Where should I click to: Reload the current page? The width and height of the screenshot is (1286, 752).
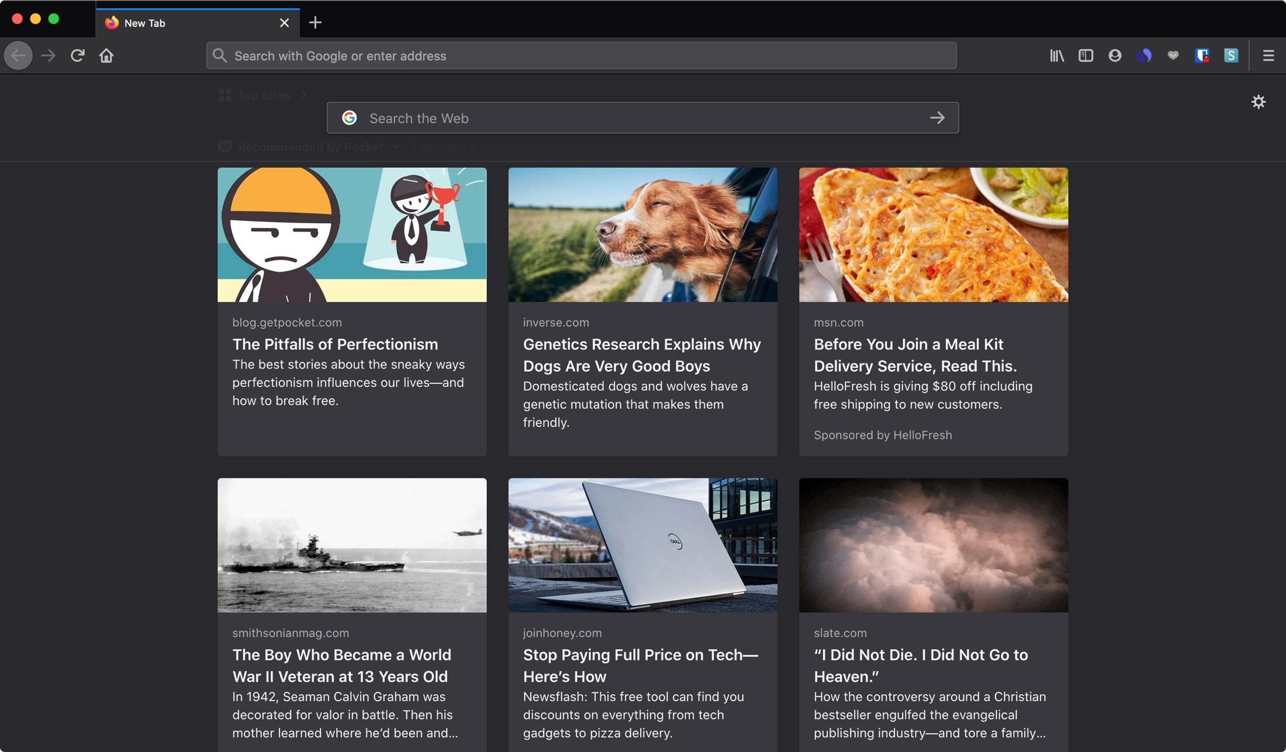point(77,56)
